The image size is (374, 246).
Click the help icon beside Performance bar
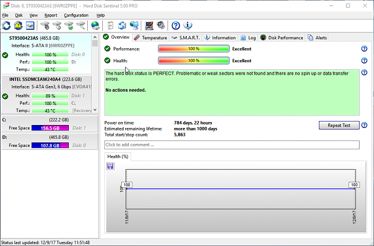364,49
